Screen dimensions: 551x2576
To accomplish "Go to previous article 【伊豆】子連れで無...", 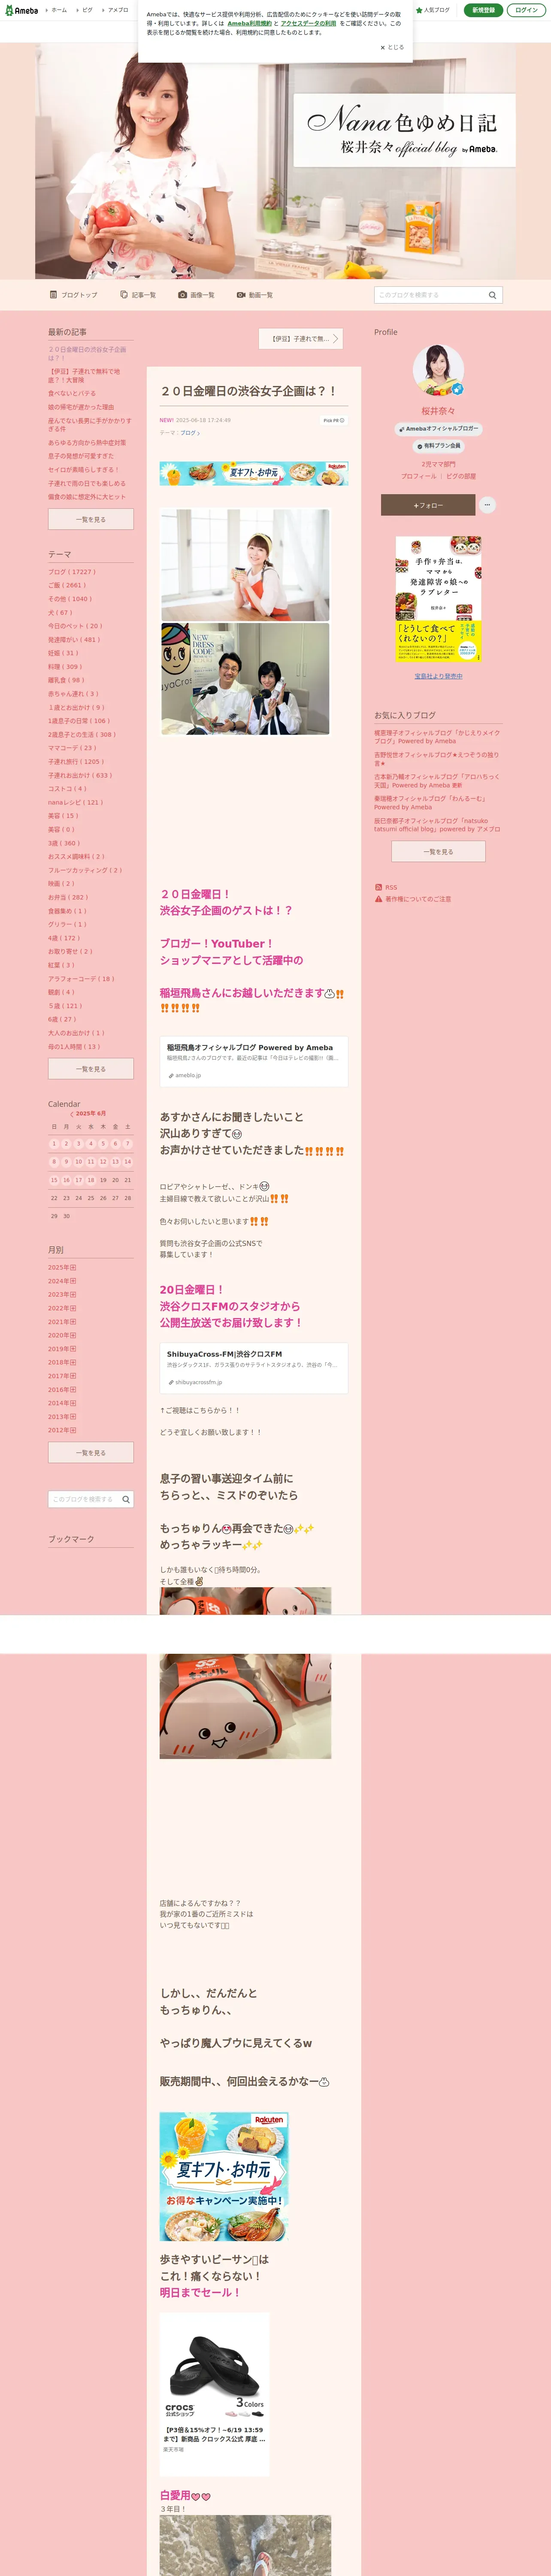I will [x=300, y=339].
